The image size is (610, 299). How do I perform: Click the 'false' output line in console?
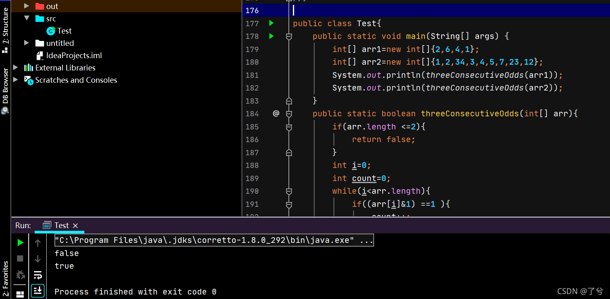coord(66,253)
